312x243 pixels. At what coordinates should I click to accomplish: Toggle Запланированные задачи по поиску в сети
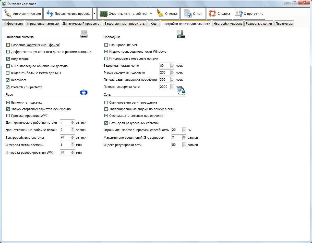point(106,109)
